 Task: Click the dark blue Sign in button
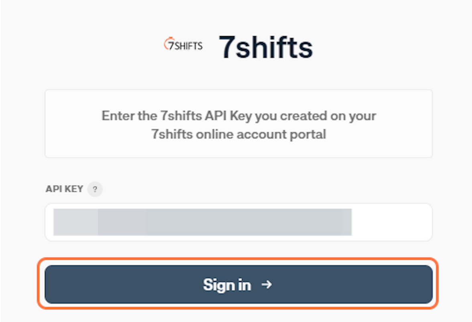click(238, 284)
